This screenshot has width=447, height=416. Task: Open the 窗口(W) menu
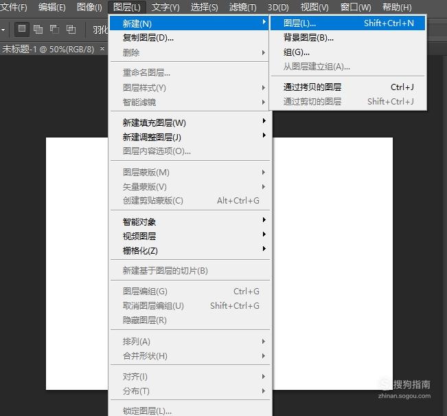(356, 7)
